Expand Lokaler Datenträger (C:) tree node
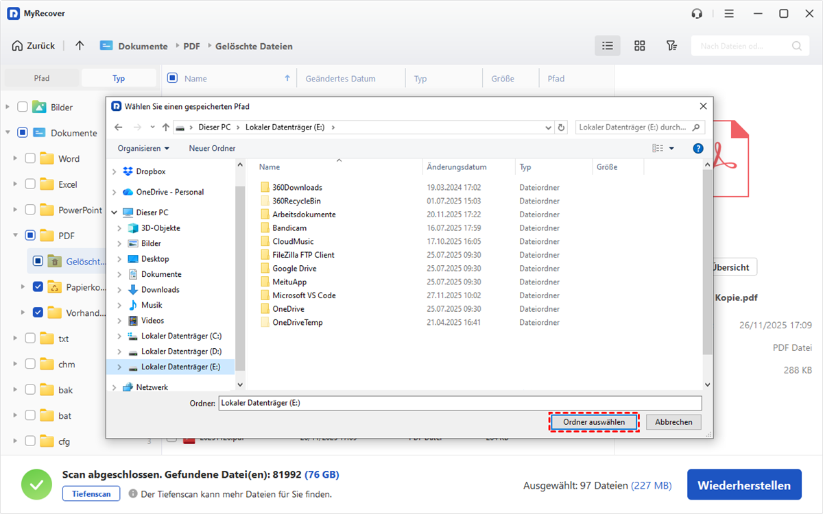This screenshot has width=823, height=514. (119, 336)
